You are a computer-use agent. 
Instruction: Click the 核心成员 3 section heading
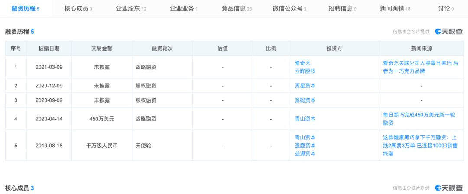[x=19, y=188]
